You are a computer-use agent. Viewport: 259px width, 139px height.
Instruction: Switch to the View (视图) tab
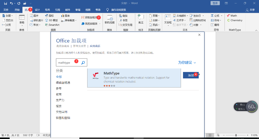point(88,10)
